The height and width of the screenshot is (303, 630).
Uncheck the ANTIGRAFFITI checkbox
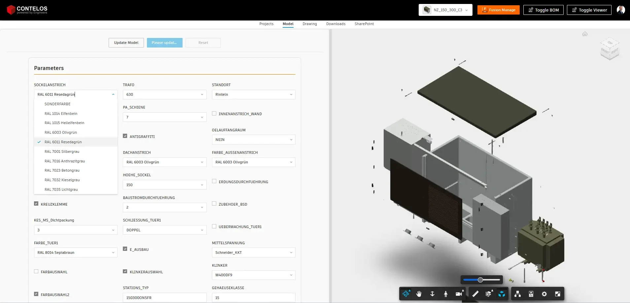coord(125,136)
